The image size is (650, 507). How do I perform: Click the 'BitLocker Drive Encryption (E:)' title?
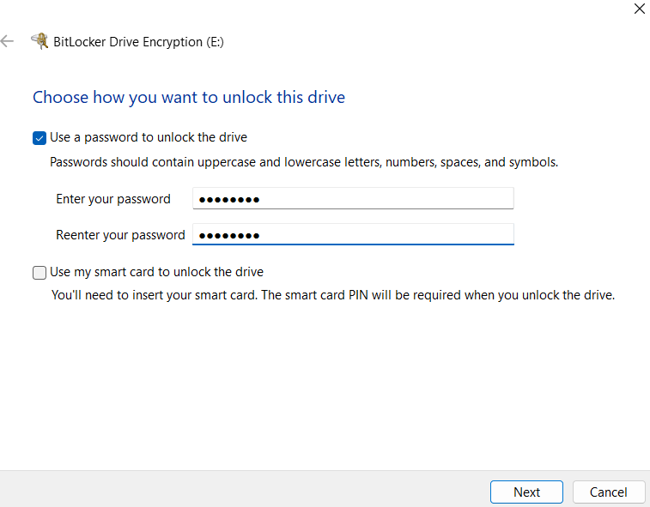pyautogui.click(x=138, y=42)
